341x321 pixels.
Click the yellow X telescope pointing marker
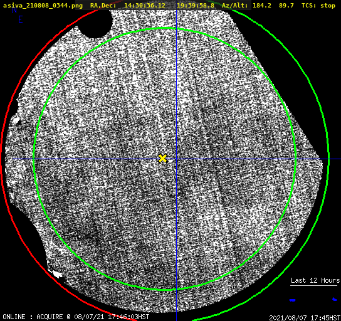click(x=163, y=159)
